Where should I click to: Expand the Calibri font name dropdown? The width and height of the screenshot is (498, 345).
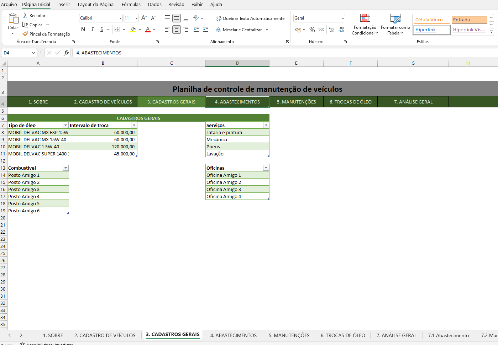click(120, 18)
